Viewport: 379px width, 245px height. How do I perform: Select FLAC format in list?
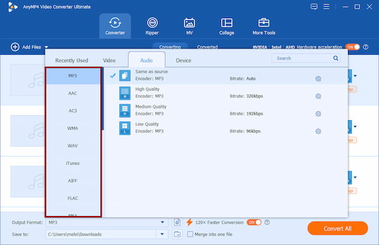coord(73,198)
